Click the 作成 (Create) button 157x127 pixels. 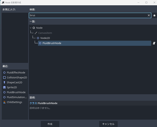(x=50, y=124)
